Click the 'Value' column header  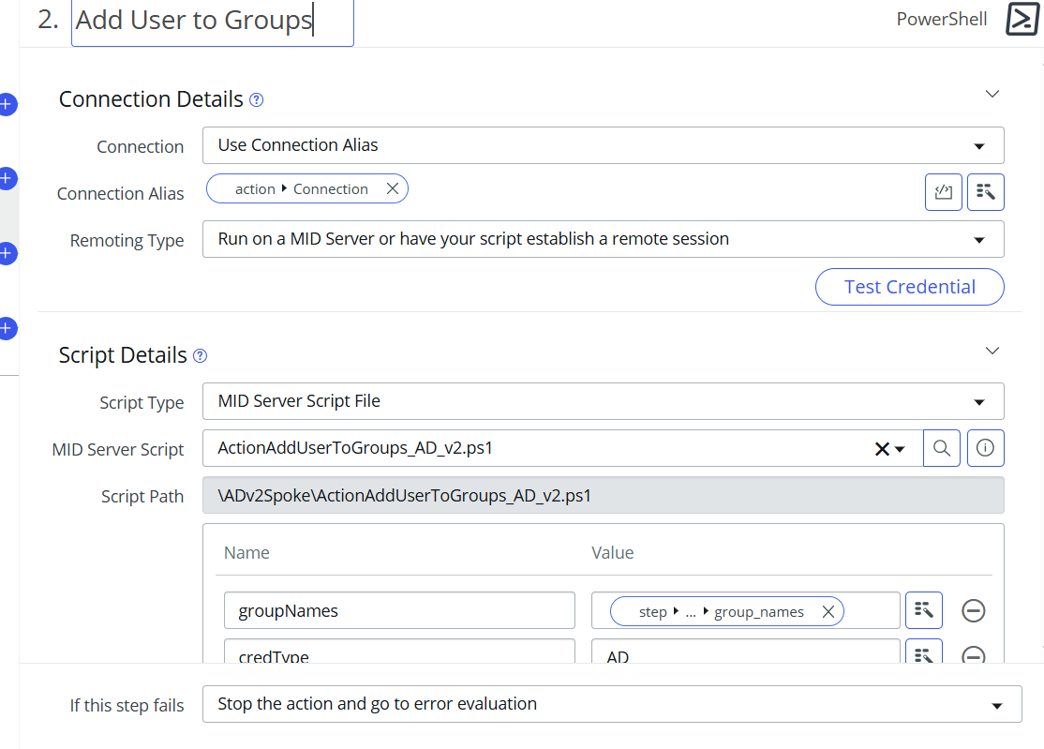click(613, 552)
